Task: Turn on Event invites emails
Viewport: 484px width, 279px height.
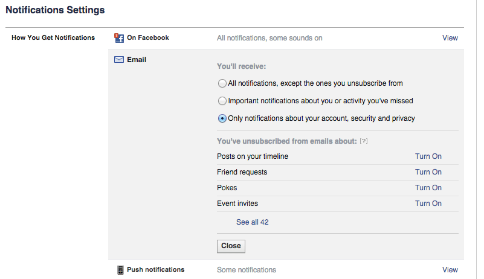Action: pos(428,204)
